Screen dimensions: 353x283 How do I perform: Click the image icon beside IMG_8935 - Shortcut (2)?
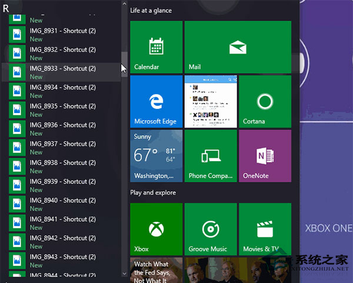[x=17, y=110]
